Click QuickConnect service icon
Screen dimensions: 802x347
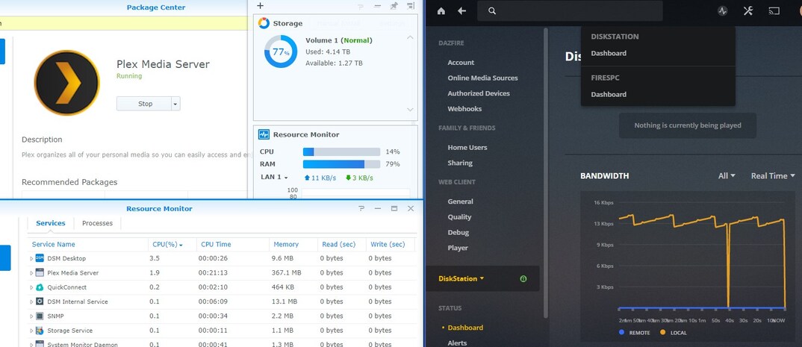pyautogui.click(x=40, y=287)
